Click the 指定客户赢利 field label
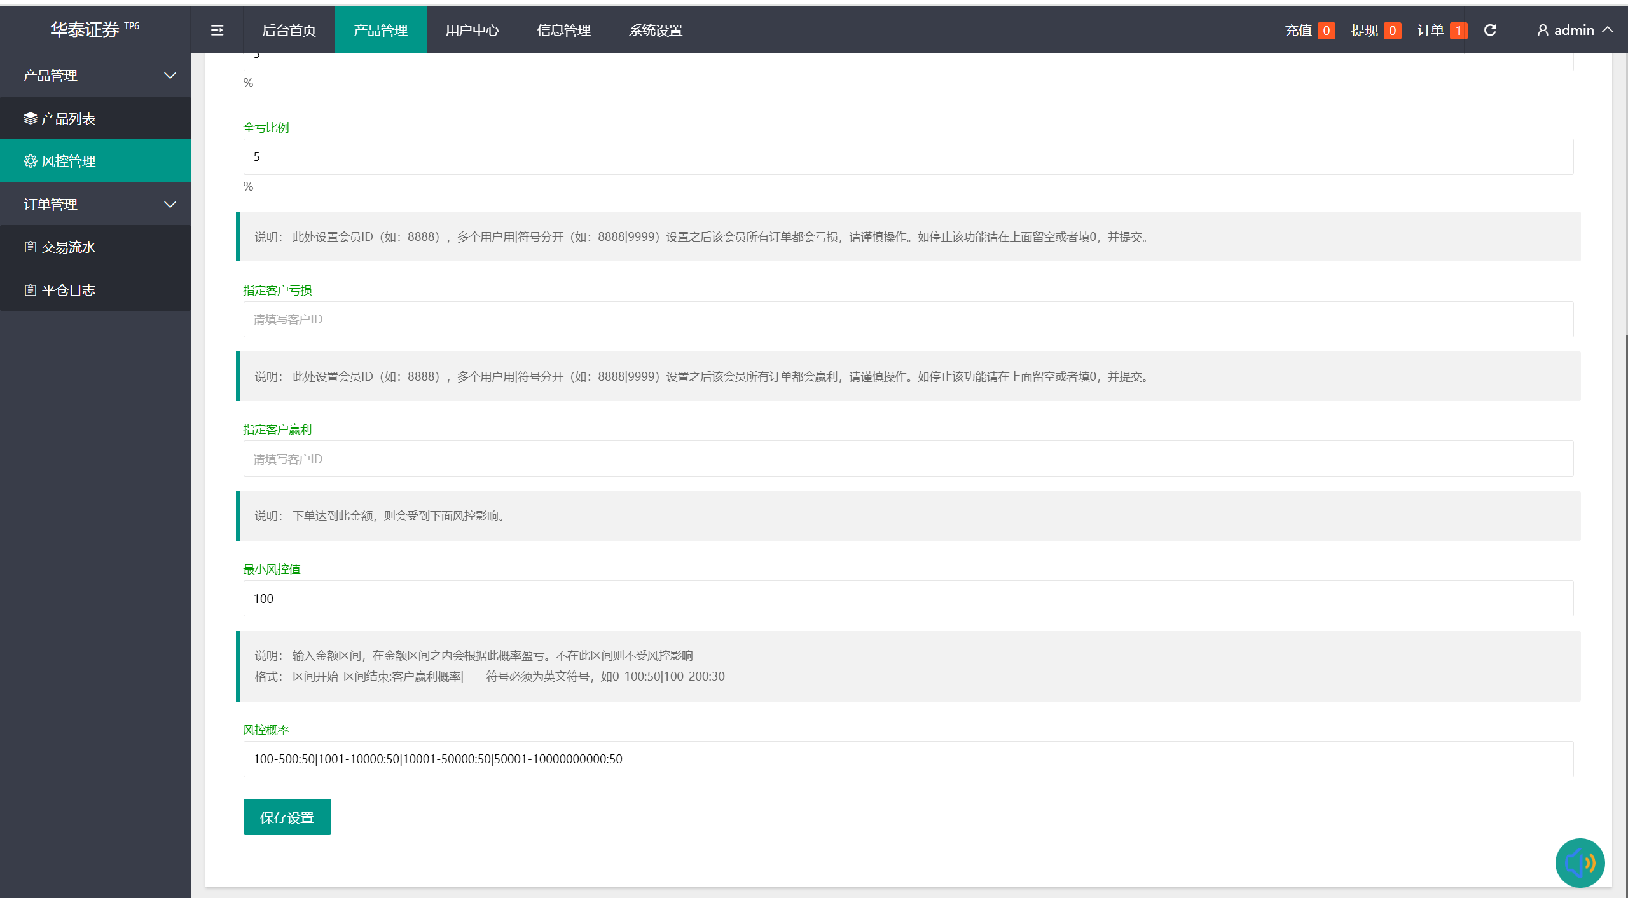1628x898 pixels. point(277,429)
